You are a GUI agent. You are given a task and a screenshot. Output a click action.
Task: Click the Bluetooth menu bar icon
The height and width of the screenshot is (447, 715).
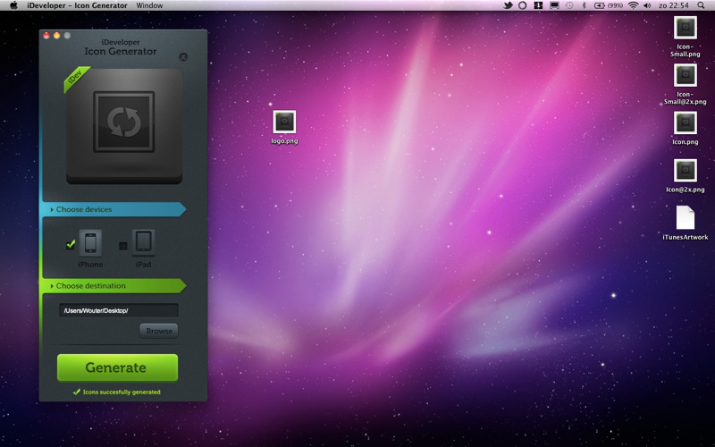pos(584,5)
